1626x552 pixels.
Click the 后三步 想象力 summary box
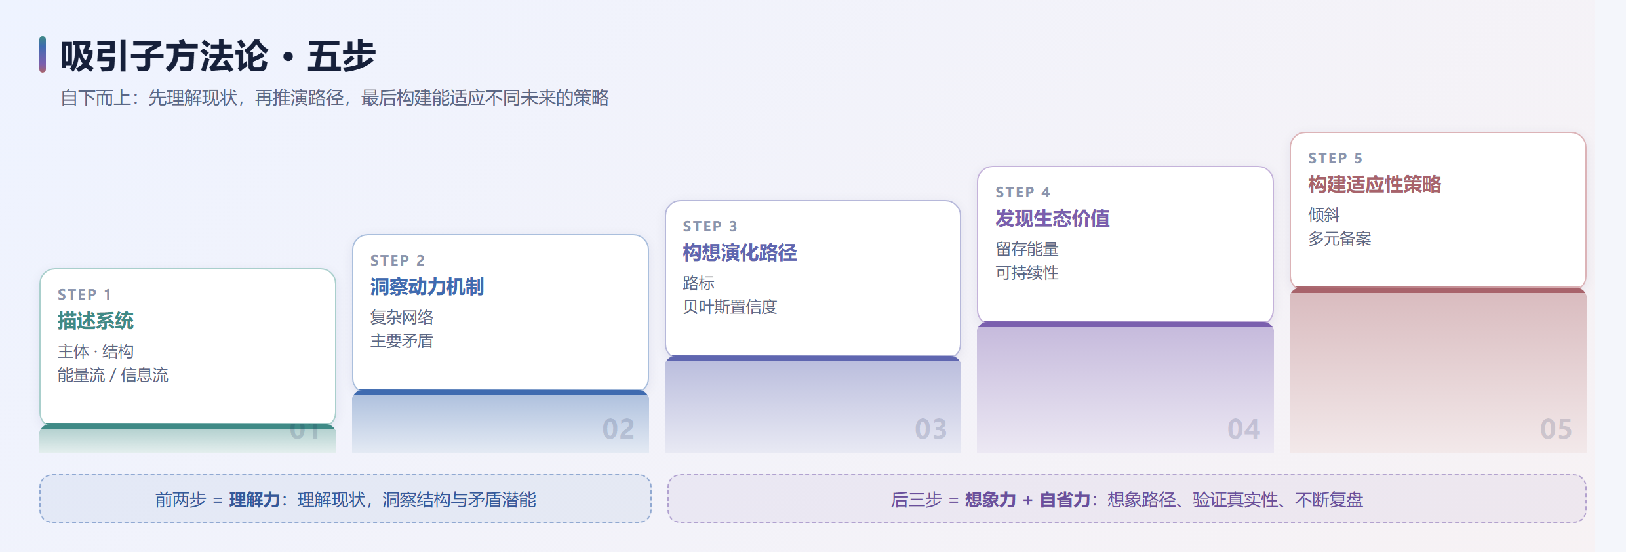tap(1126, 499)
